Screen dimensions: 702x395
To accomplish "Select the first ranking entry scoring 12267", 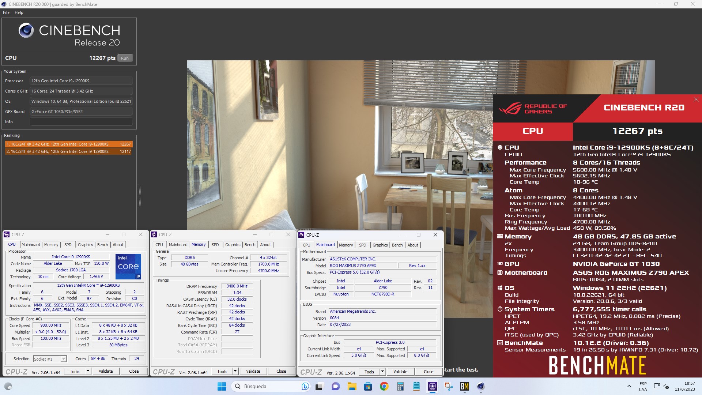I will [x=68, y=144].
